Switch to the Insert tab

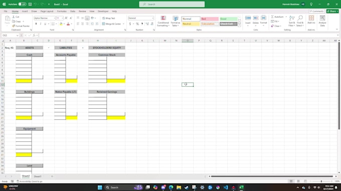[25, 12]
